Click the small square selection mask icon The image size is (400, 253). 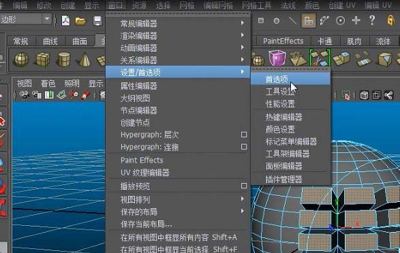261,20
